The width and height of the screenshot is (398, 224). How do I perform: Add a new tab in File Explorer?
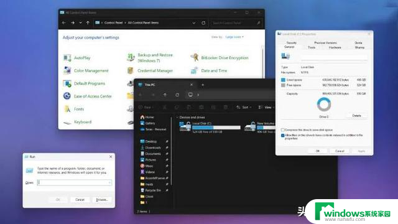(x=203, y=85)
